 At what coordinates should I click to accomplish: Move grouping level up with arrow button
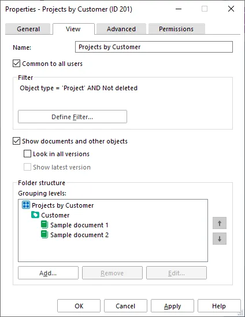(220, 223)
